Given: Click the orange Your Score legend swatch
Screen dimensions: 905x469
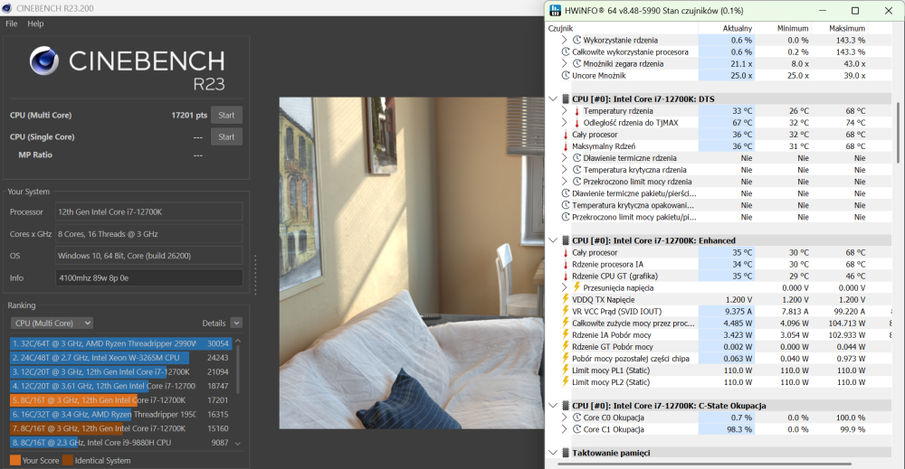Looking at the screenshot, I should coord(15,460).
